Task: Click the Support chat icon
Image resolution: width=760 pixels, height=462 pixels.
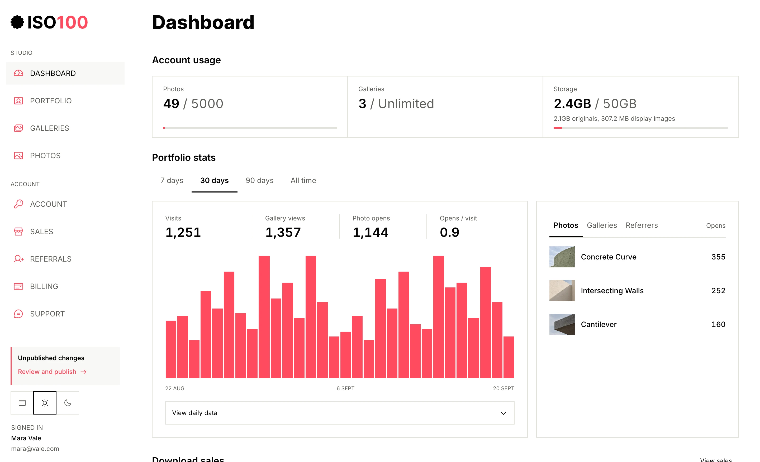Action: (18, 314)
